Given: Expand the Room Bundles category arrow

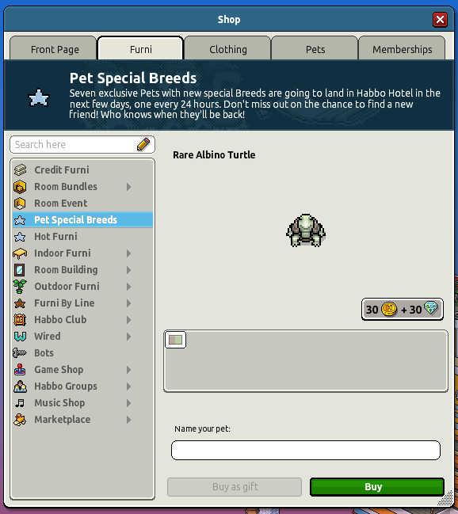Looking at the screenshot, I should pos(128,187).
